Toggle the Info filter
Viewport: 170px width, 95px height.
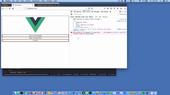tap(87, 17)
